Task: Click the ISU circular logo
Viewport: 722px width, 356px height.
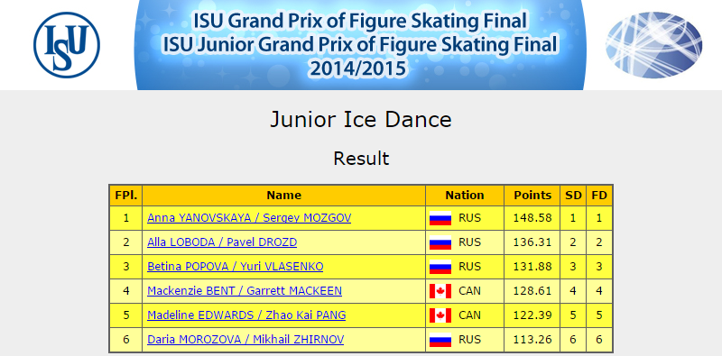Action: [x=67, y=45]
